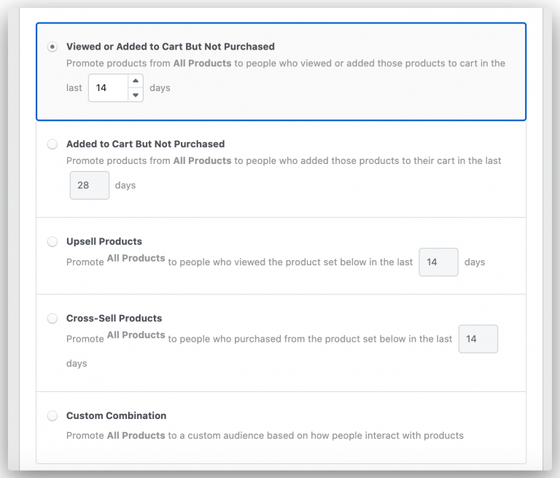Screen dimensions: 560x478
Task: Click All Products in Custom Combination description
Action: [136, 436]
